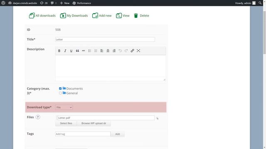
Task: Open the Howdy, admin account menu
Action: [245, 3]
